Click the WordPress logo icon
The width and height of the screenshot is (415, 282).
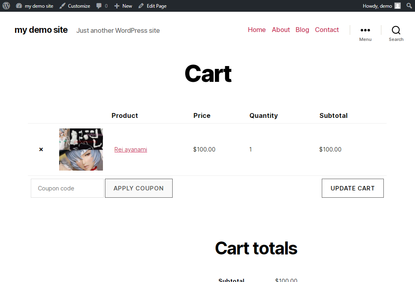(x=6, y=6)
